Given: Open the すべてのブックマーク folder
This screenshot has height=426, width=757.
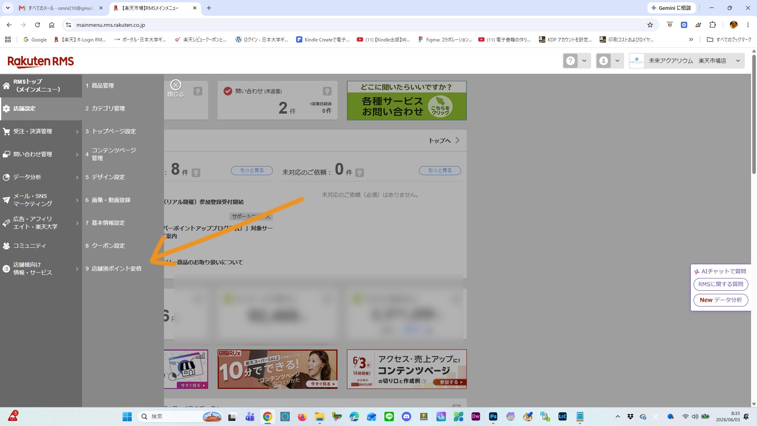Looking at the screenshot, I should (x=729, y=39).
